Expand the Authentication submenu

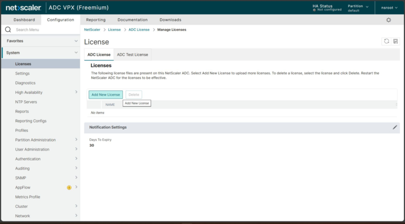coord(76,159)
